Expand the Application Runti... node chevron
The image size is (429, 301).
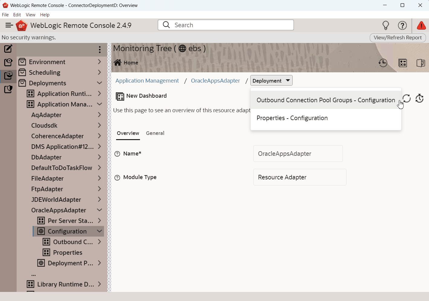coord(99,93)
